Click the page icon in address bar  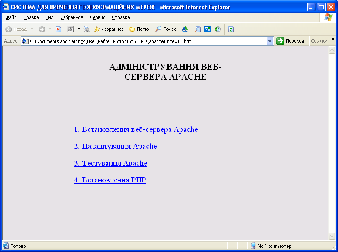click(25, 41)
